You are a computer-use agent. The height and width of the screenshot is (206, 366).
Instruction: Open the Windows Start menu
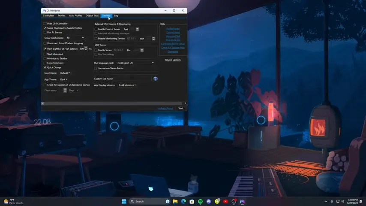[124, 201]
